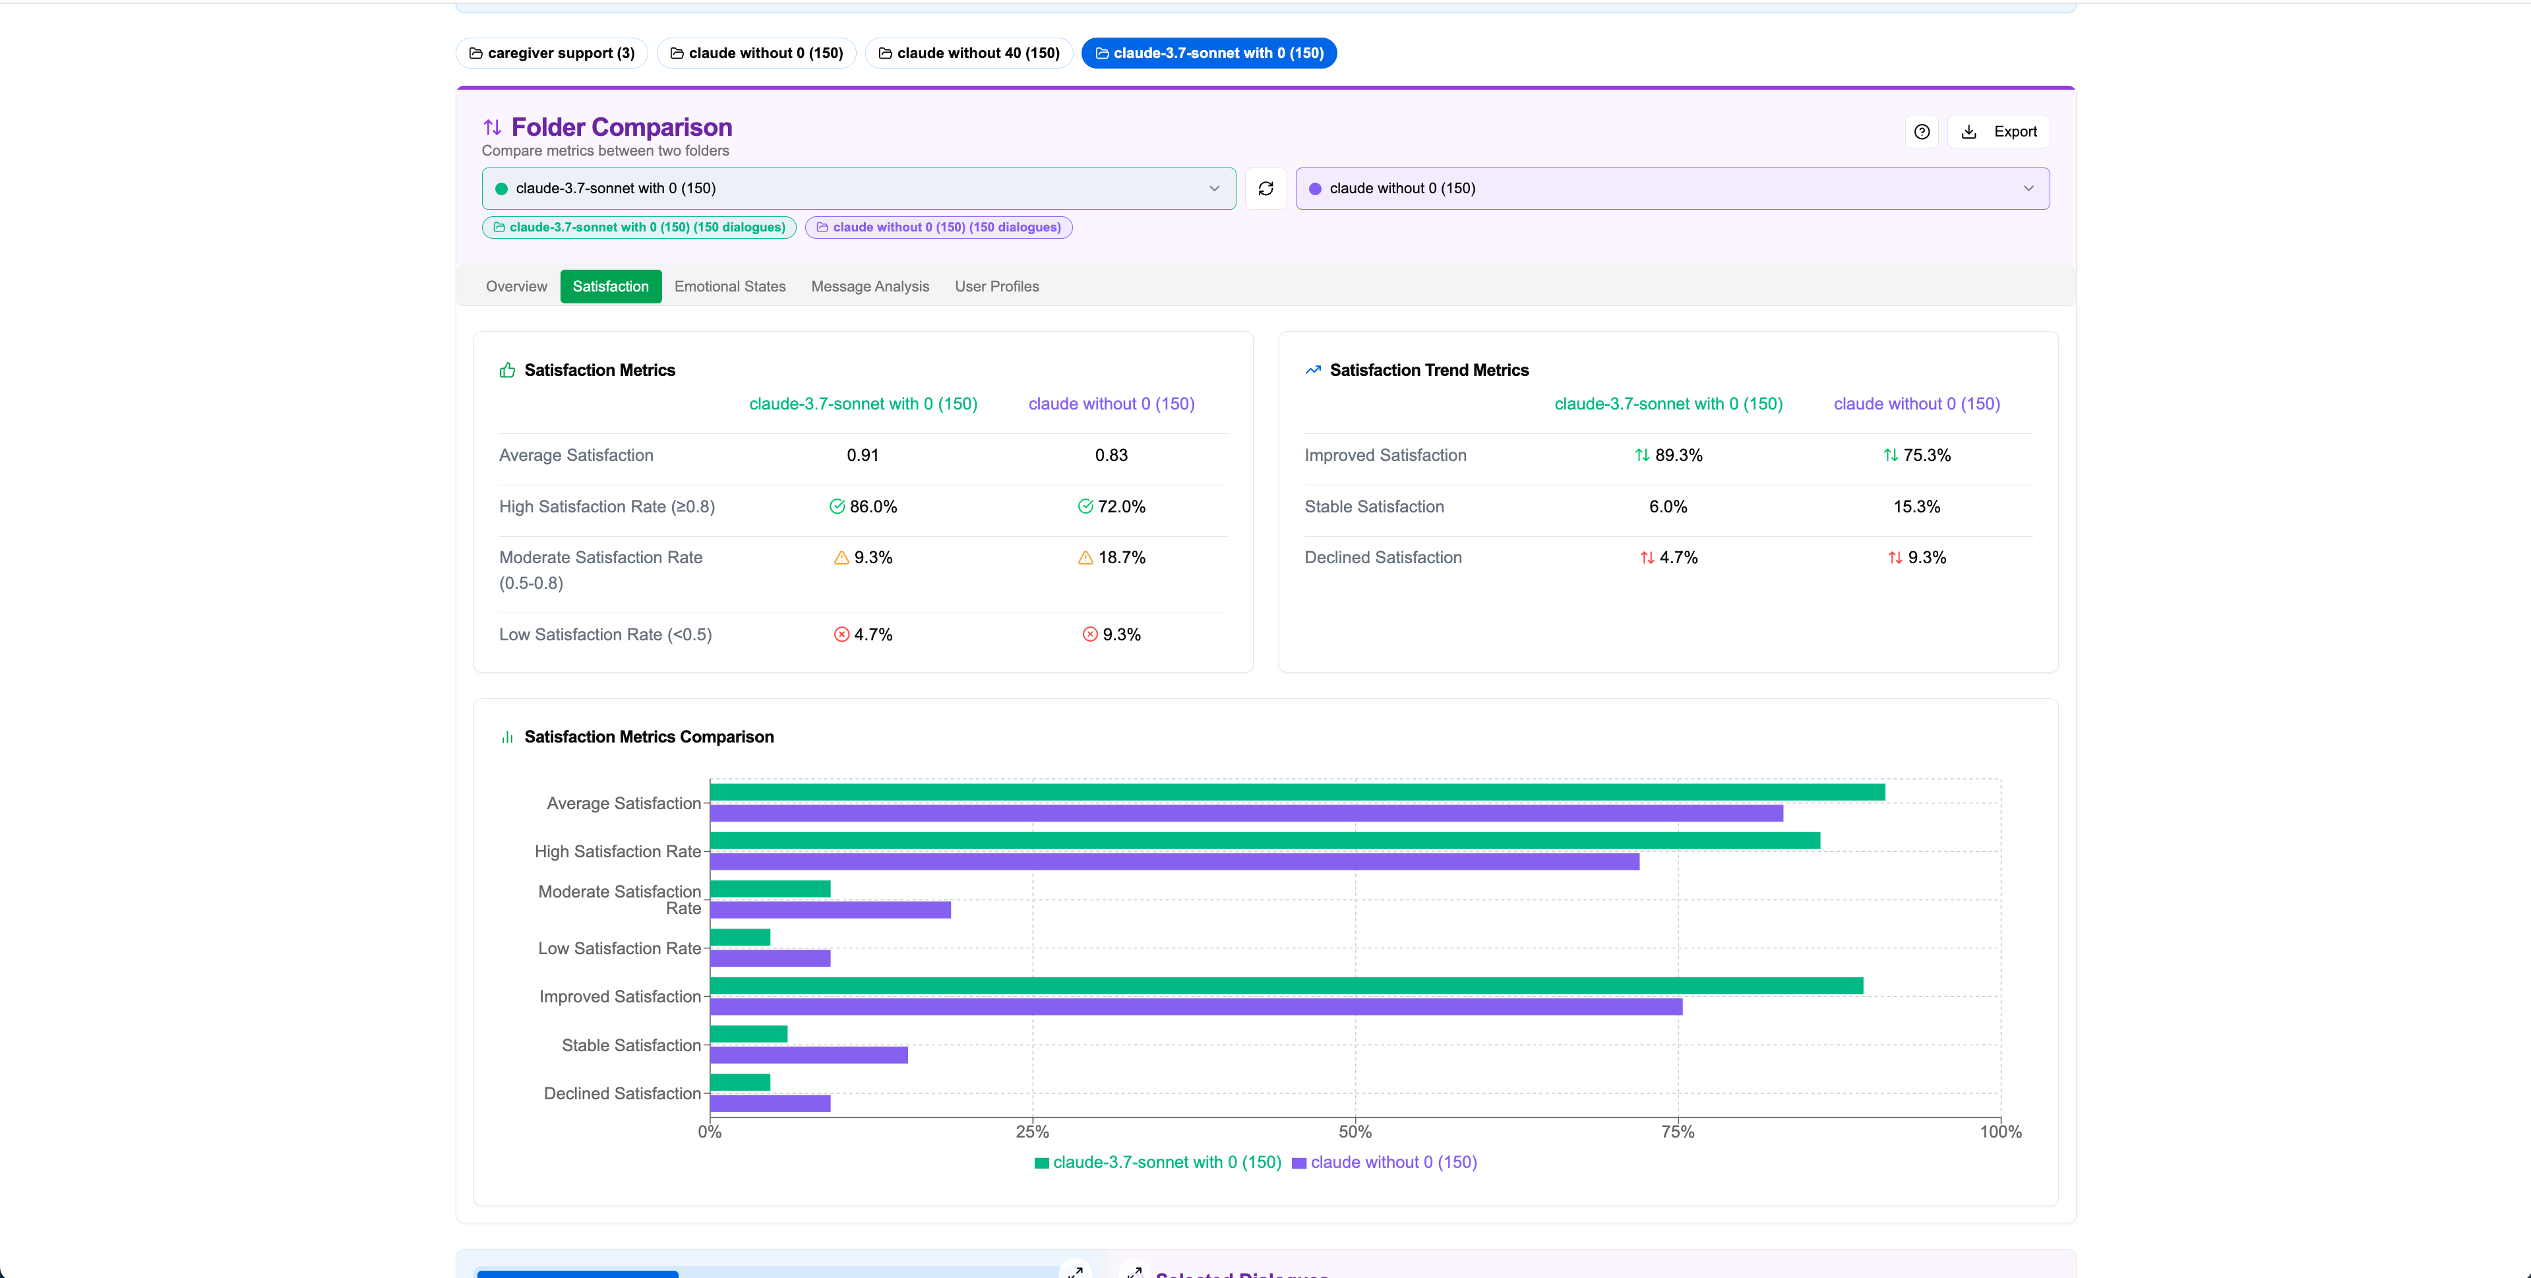Viewport: 2531px width, 1278px height.
Task: Toggle purple claude without 0 legend swatch
Action: point(1299,1163)
